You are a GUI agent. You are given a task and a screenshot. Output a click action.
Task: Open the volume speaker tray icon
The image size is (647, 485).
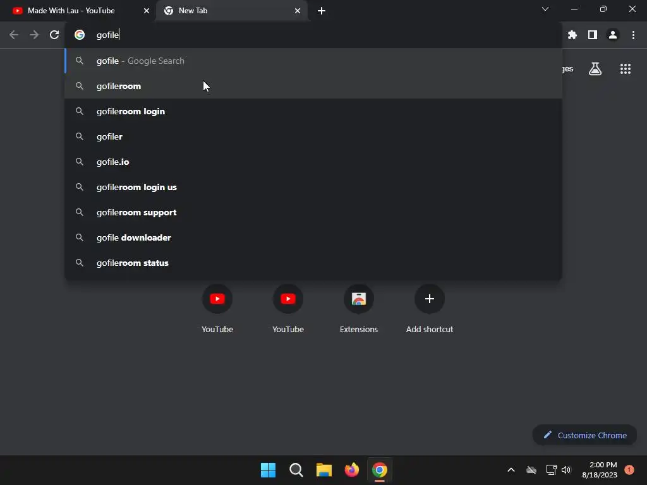click(566, 470)
